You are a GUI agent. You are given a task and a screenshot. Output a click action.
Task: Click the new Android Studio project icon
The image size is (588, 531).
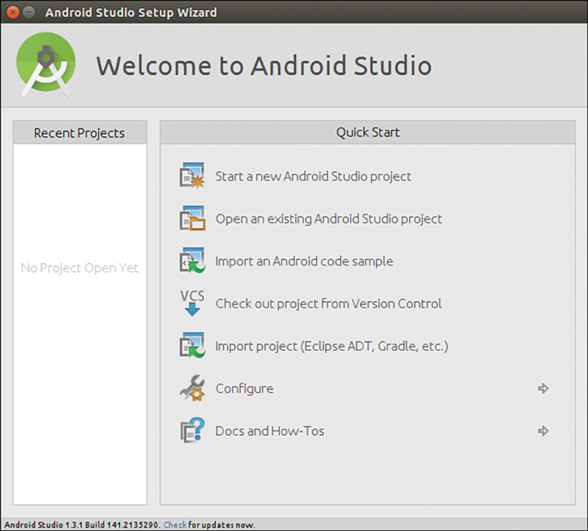point(192,175)
